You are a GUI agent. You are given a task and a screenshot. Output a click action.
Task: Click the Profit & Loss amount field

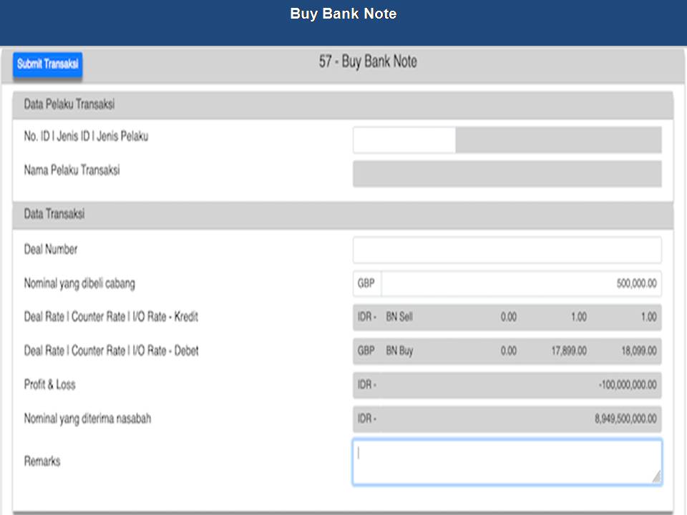[x=507, y=385]
